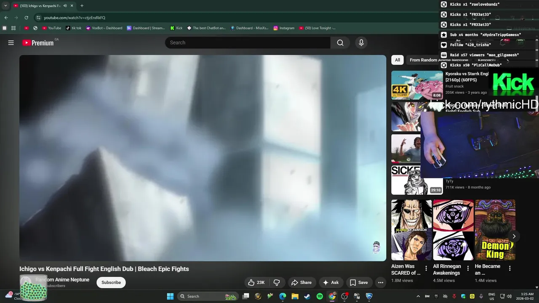Screen dimensions: 539x303
Task: Open the volume speaker tray icon
Action: coord(509,296)
